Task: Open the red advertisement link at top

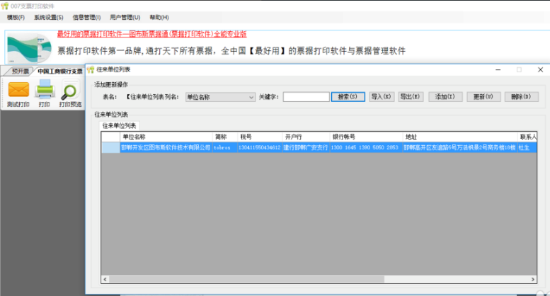Action: pyautogui.click(x=152, y=34)
